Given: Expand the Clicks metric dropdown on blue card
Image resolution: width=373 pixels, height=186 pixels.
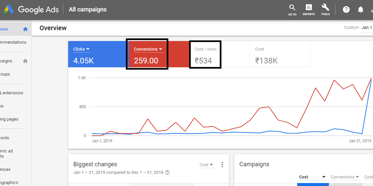Looking at the screenshot, I should [x=88, y=49].
